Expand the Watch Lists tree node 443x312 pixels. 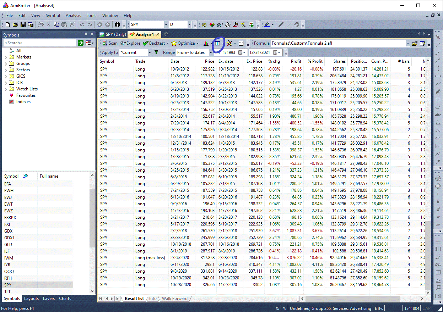(x=6, y=89)
